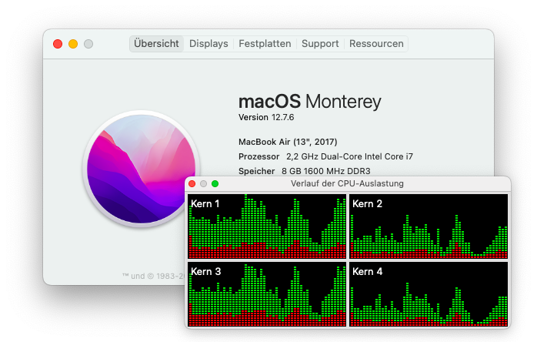Click the 'macOS Monterey' heading text

(x=309, y=102)
